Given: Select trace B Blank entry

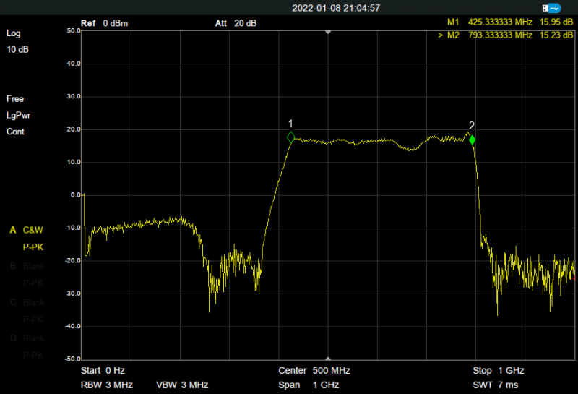Looking at the screenshot, I should [x=27, y=266].
